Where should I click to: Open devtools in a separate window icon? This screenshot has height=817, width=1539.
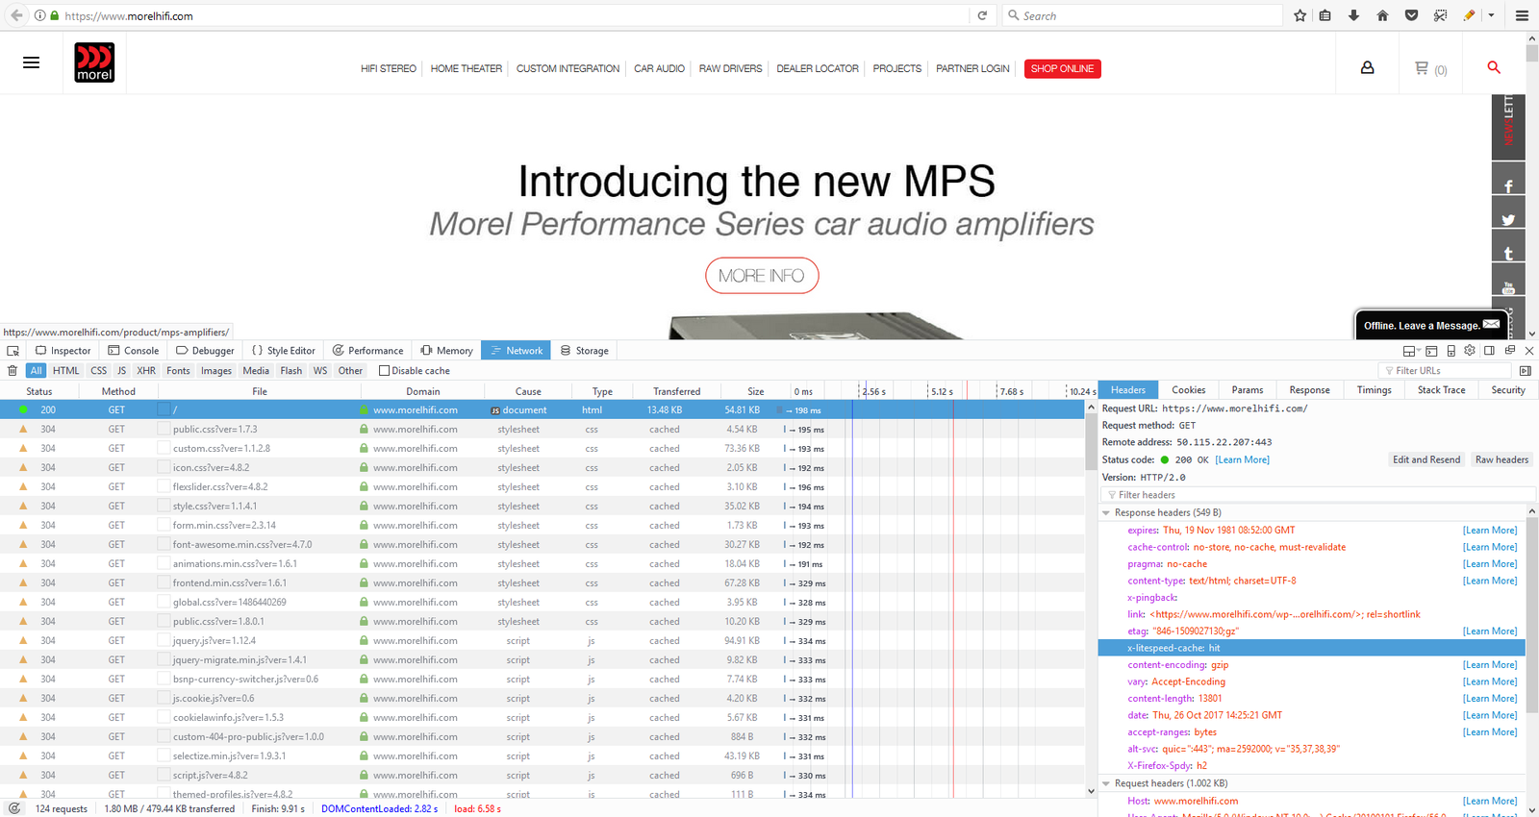1509,351
